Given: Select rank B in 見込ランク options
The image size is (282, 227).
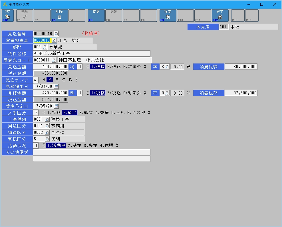Looking at the screenshot, I should coord(57,80).
